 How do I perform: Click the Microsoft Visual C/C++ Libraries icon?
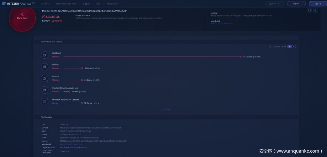45,101
